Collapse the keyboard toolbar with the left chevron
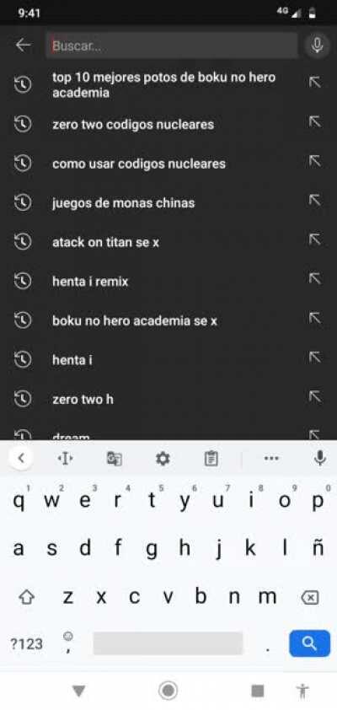The width and height of the screenshot is (337, 710). click(x=21, y=458)
